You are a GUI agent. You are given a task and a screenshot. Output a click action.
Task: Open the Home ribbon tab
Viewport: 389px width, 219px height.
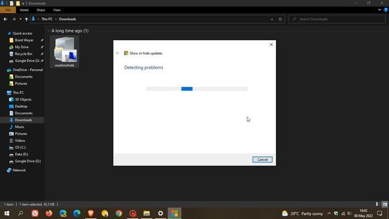point(24,10)
